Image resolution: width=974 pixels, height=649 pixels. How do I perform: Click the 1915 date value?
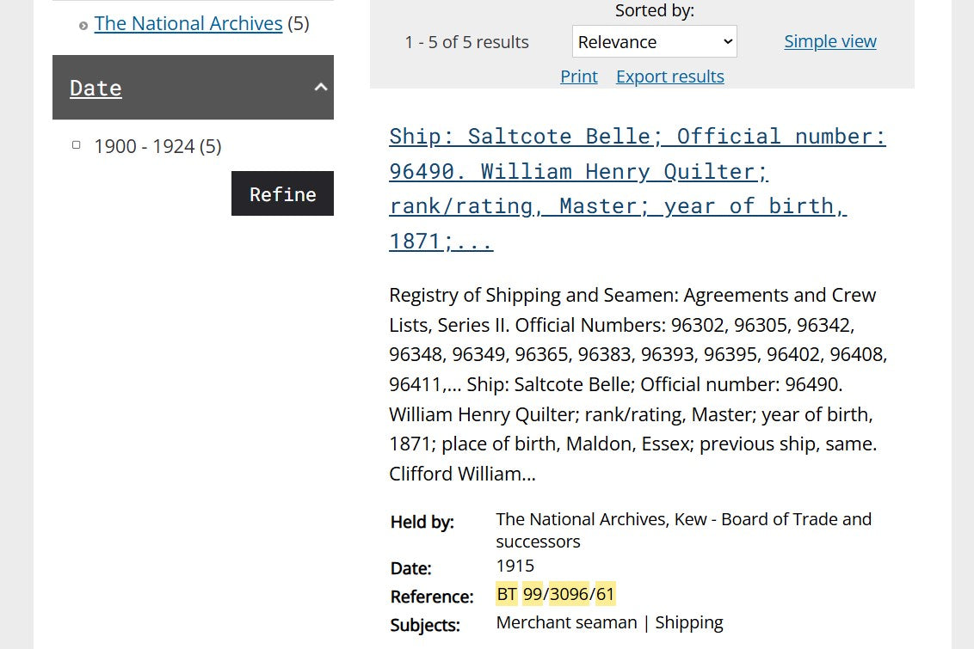tap(515, 566)
